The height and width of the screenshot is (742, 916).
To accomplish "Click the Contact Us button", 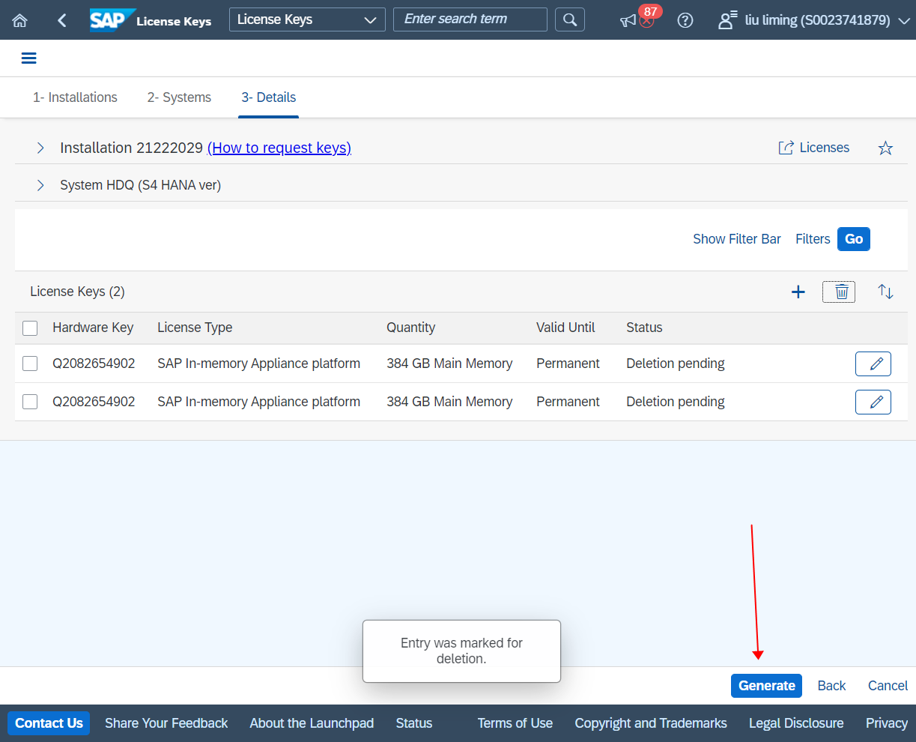I will pyautogui.click(x=49, y=723).
